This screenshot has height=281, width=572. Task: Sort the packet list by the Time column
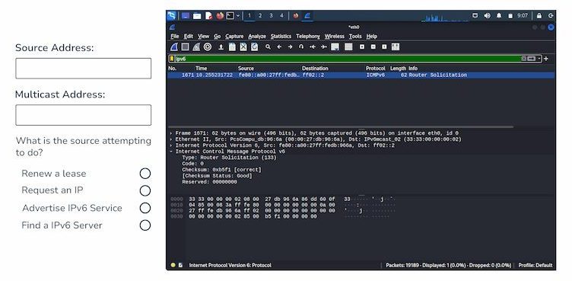[x=202, y=69]
